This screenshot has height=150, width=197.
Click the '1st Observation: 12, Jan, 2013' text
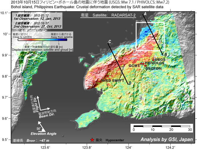(x=37, y=19)
